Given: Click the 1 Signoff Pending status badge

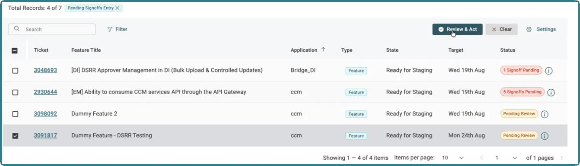Looking at the screenshot, I should click(521, 70).
